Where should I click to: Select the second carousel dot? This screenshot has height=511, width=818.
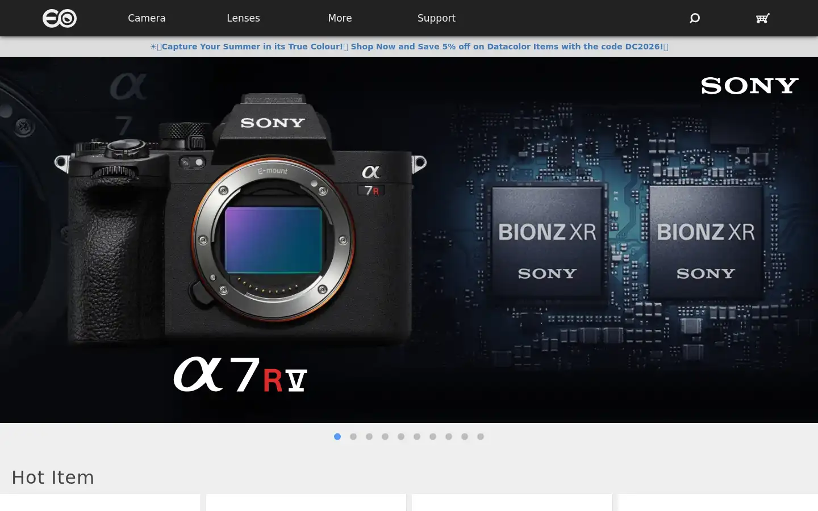tap(353, 437)
